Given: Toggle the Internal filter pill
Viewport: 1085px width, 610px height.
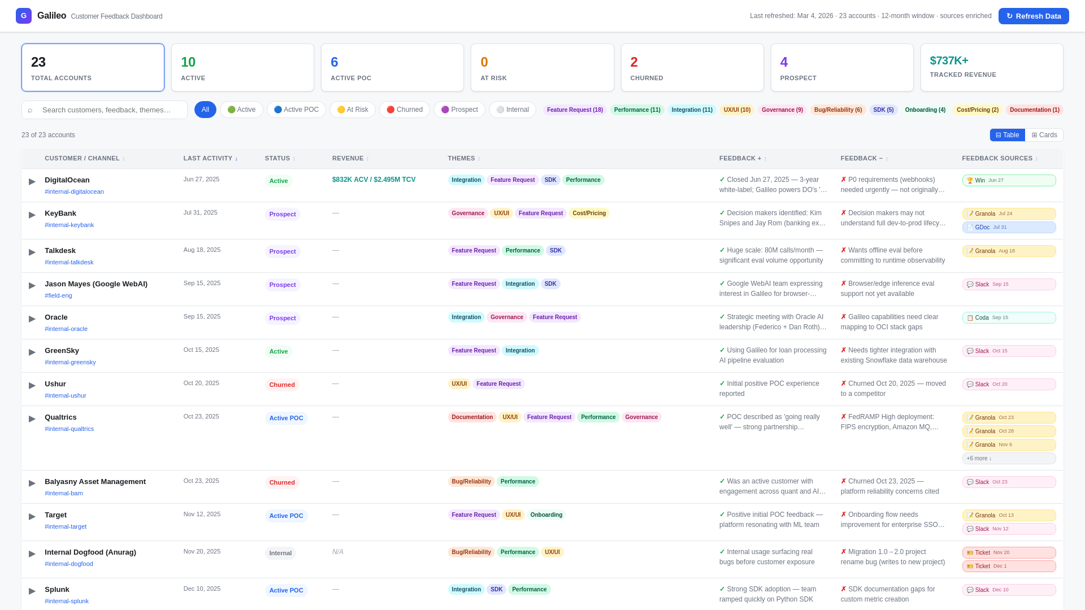Looking at the screenshot, I should pos(513,110).
